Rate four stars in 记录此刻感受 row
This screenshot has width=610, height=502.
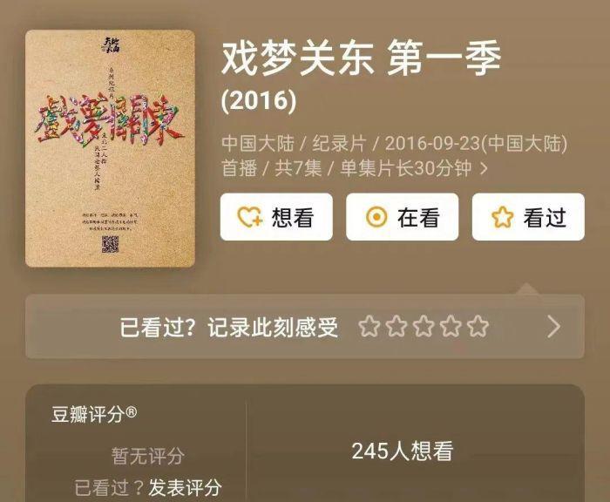(451, 326)
